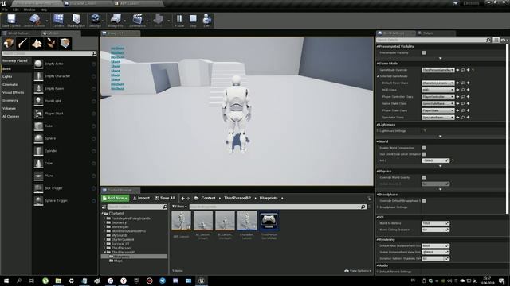Click the Search Details input field
Image resolution: width=510 pixels, height=286 pixels.
(433, 40)
